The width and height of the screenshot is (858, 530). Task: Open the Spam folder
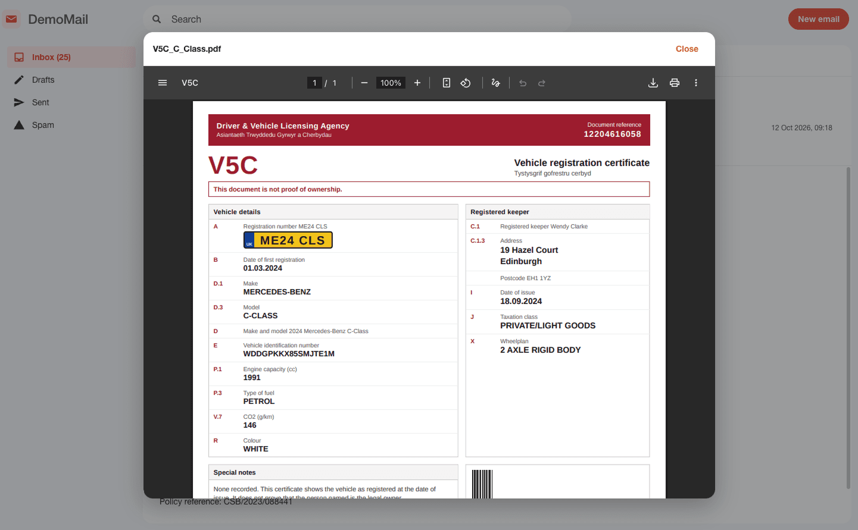coord(71,125)
